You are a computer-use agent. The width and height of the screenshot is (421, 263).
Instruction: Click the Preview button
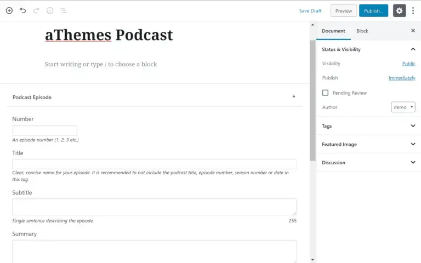tap(343, 11)
